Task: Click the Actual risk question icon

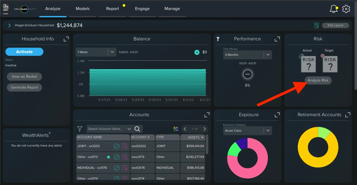Action: (308, 64)
